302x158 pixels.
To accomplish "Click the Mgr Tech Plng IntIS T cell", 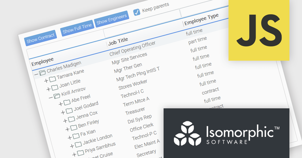I will point(138,74).
